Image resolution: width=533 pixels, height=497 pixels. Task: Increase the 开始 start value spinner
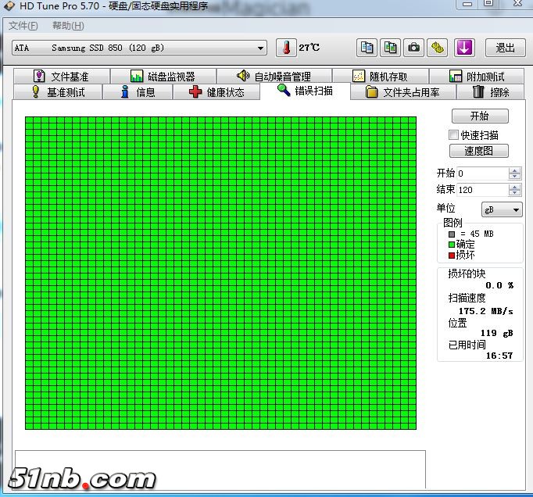(x=514, y=170)
